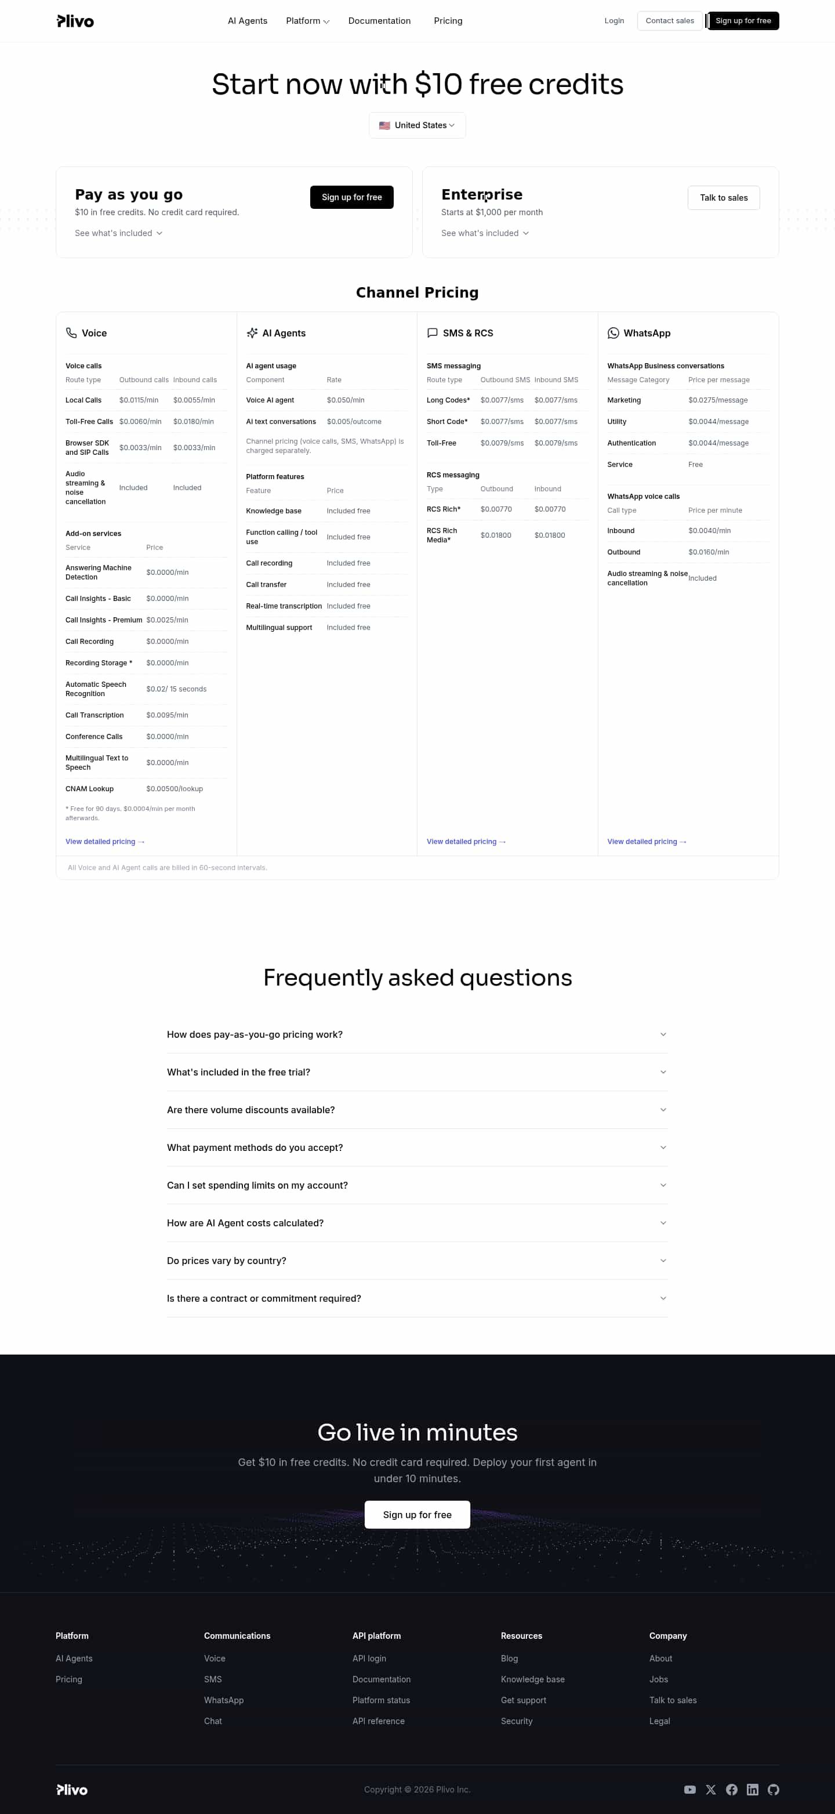Expand 'How does pay-as-you-go pricing work?' question

pyautogui.click(x=417, y=1034)
